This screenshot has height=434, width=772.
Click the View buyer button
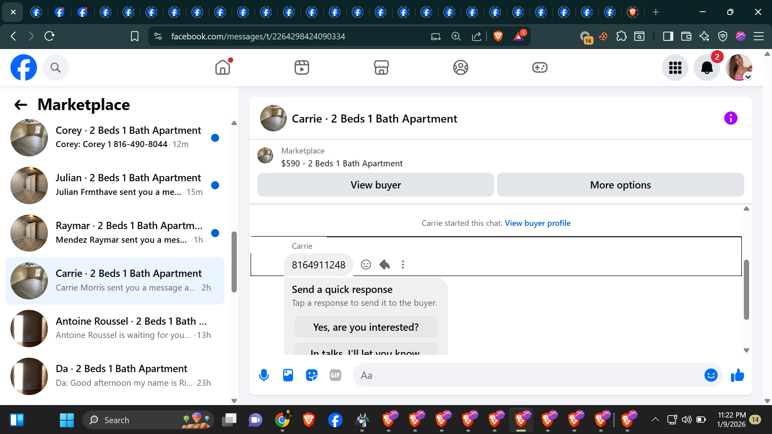pos(375,185)
